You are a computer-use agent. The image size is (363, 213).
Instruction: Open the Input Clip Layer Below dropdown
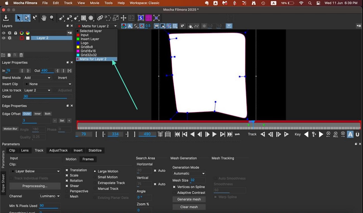click(35, 171)
